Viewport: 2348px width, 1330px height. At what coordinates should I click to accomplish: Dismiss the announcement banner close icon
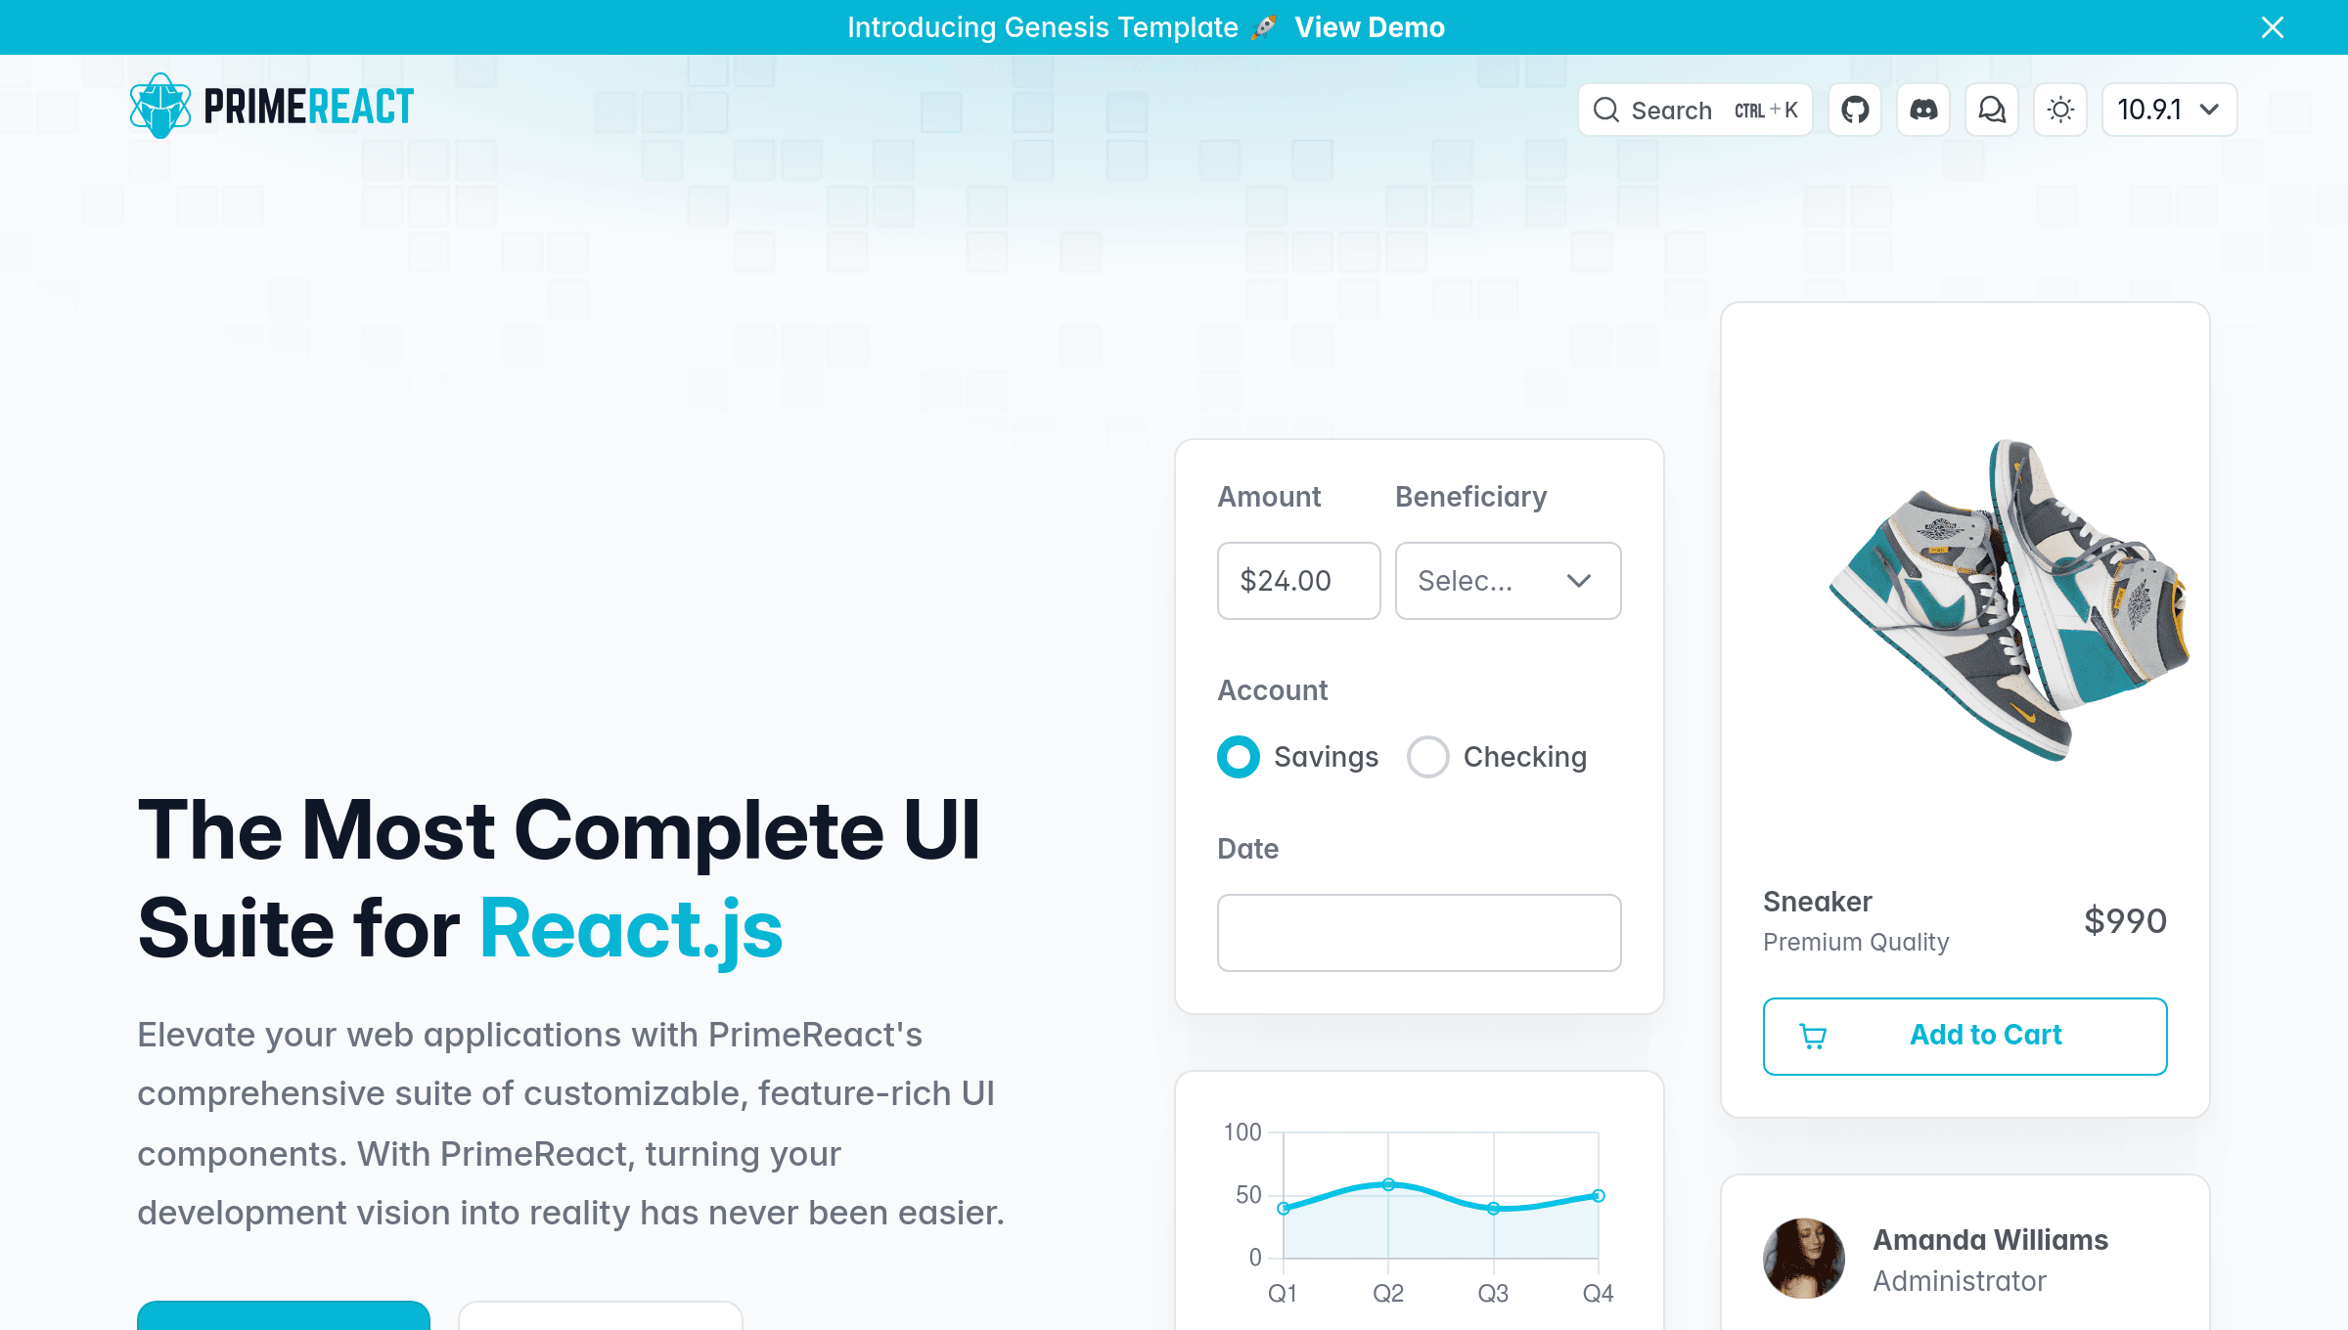pyautogui.click(x=2273, y=25)
